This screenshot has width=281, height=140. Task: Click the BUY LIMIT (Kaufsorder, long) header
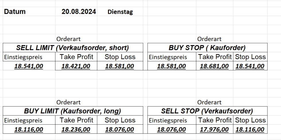[73, 111]
